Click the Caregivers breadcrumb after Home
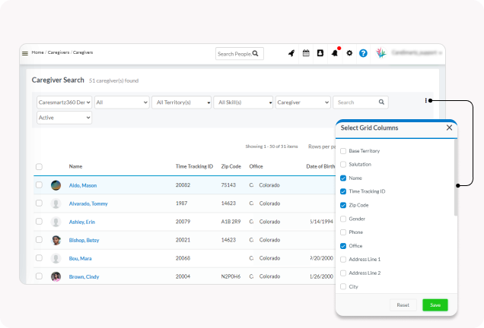 (58, 52)
